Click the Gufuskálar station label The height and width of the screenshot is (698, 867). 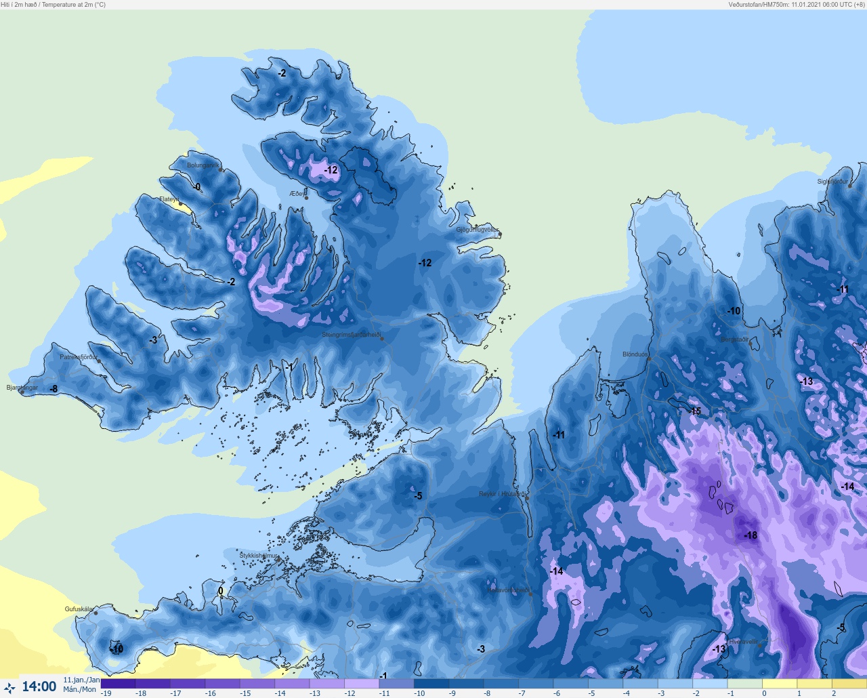(x=79, y=609)
